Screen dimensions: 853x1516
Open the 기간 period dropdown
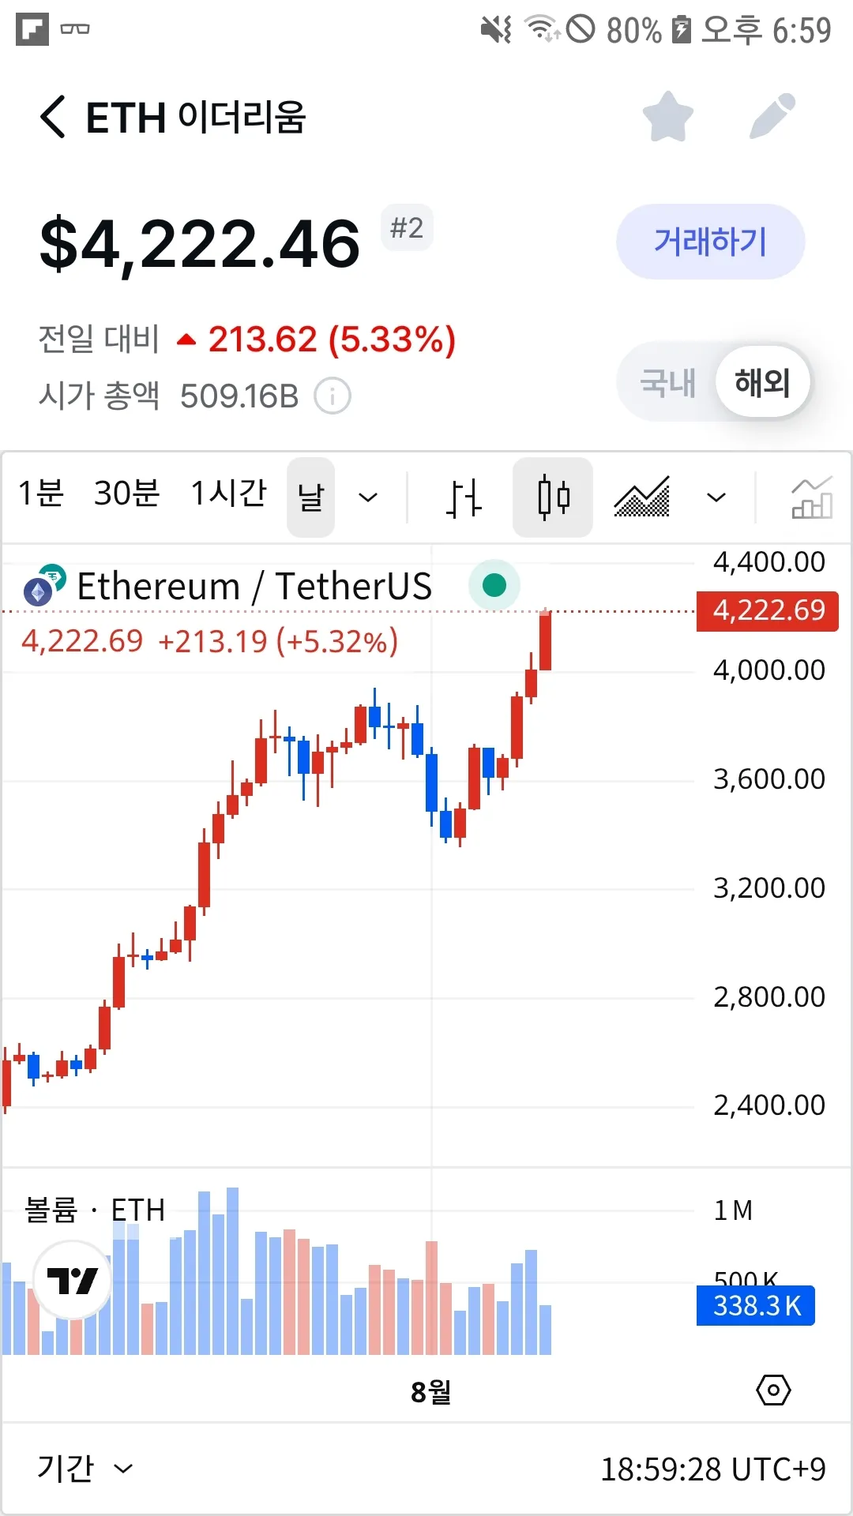(x=85, y=1469)
